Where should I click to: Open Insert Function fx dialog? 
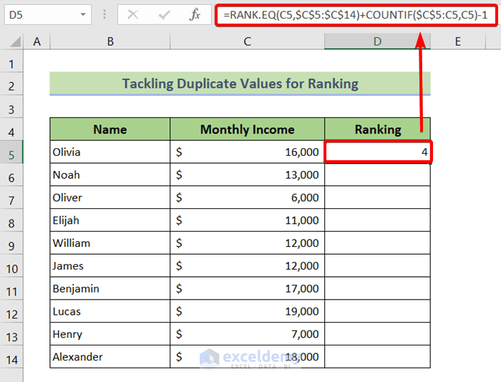pos(195,15)
